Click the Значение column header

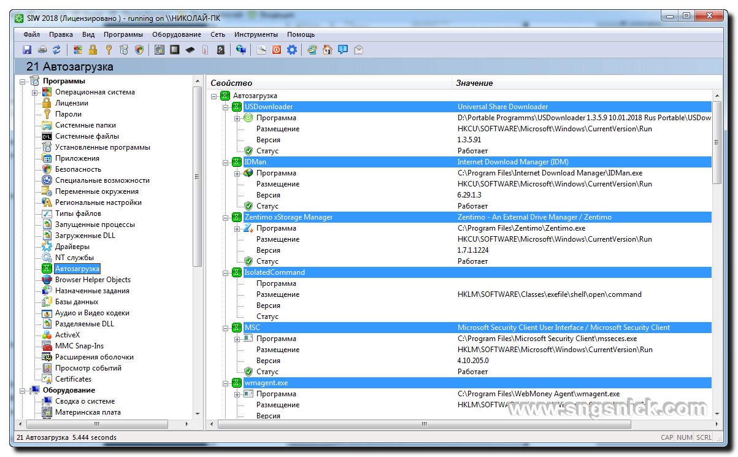586,83
